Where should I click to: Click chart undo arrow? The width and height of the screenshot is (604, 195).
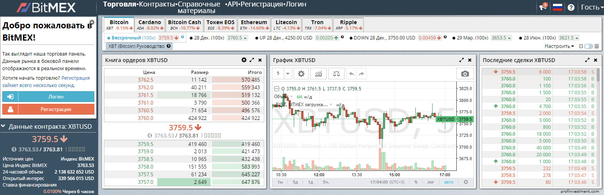351,74
